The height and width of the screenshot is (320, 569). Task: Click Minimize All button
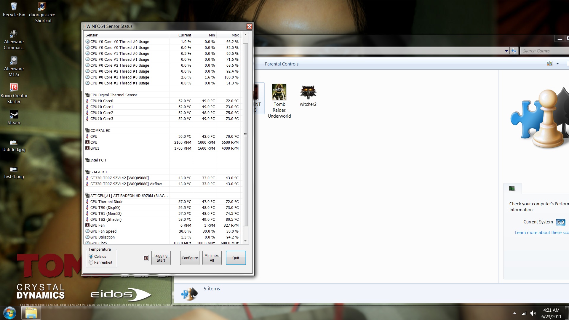click(212, 258)
